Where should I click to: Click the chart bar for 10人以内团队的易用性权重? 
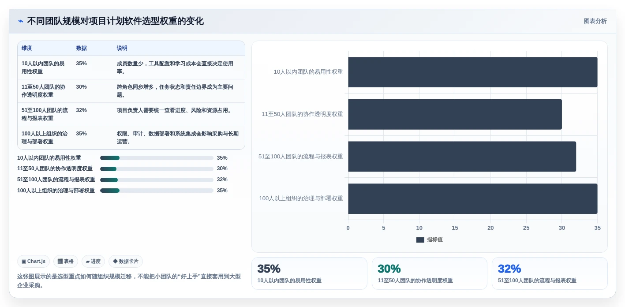tap(473, 72)
